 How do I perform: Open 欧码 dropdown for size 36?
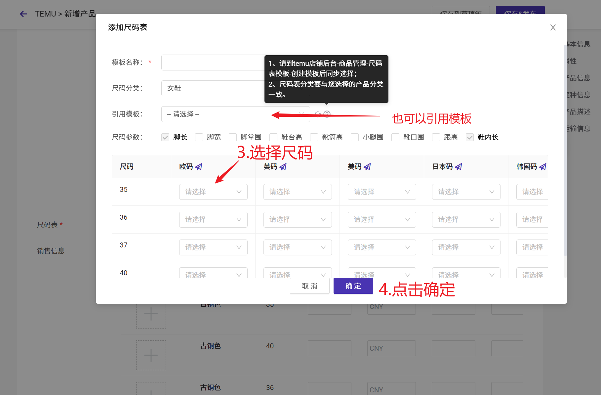coord(213,220)
